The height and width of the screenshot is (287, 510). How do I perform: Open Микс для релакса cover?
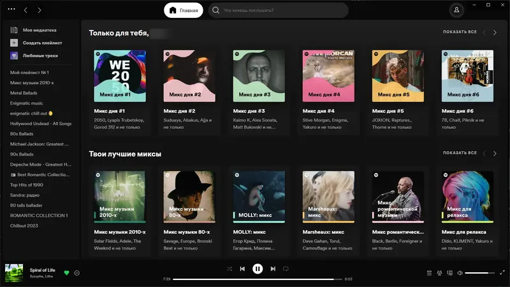click(467, 197)
